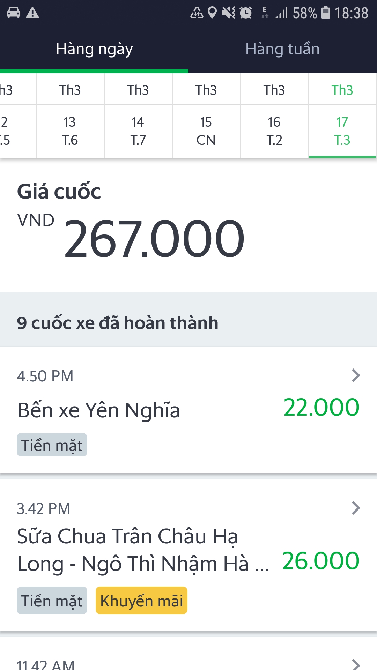This screenshot has width=377, height=670.
Task: Open the Bến xe Yên Nghĩa trip
Action: tap(99, 410)
